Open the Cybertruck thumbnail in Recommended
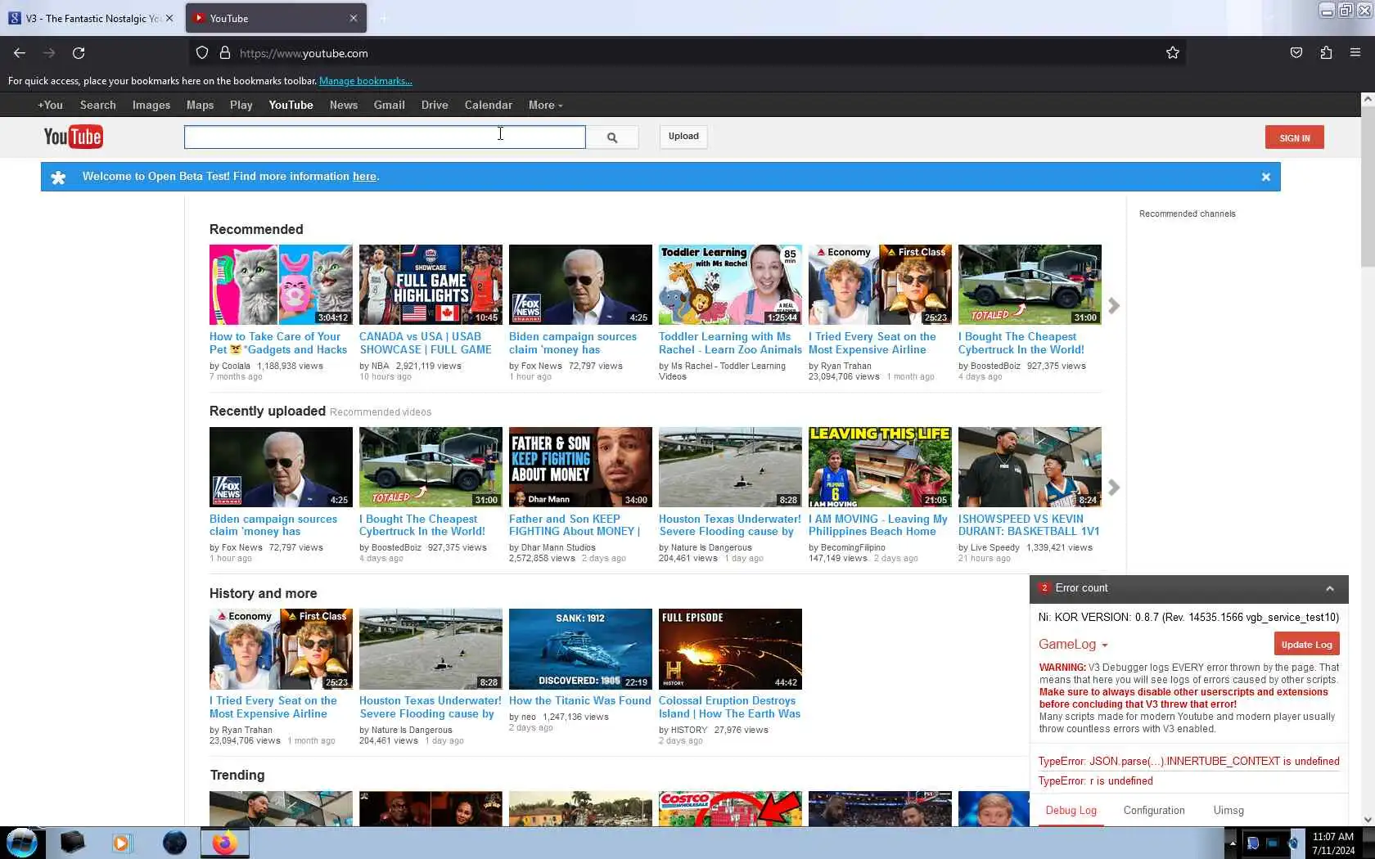 pyautogui.click(x=1030, y=285)
